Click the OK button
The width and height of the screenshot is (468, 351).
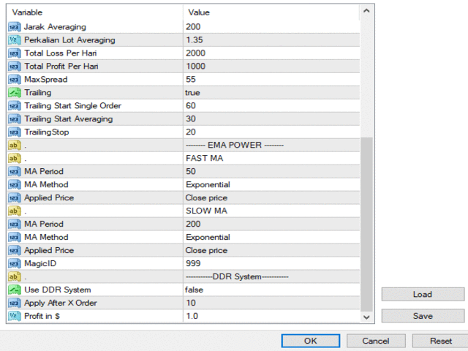(x=310, y=341)
